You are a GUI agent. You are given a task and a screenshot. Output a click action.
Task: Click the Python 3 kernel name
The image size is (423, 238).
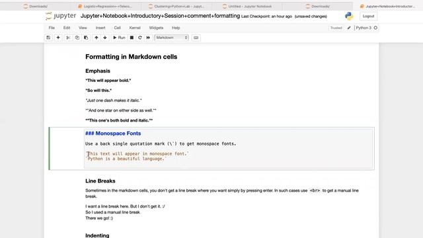(x=364, y=28)
